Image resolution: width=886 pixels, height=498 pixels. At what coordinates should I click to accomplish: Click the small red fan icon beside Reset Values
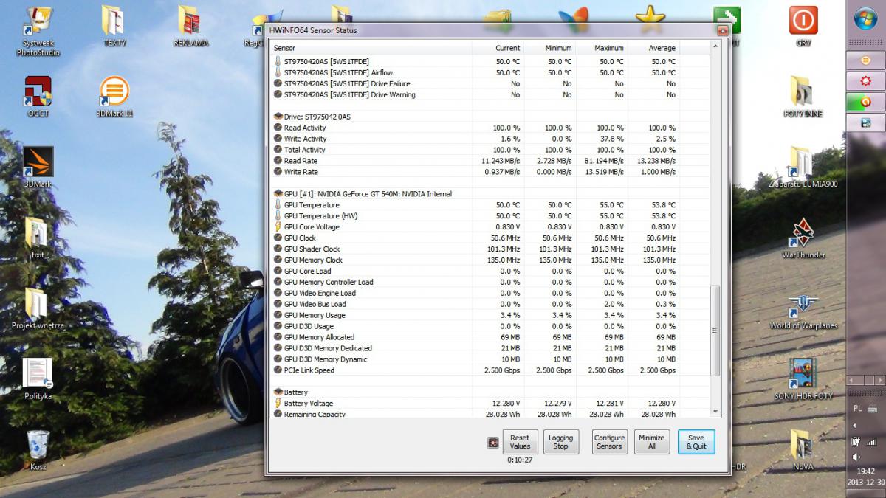(x=492, y=443)
